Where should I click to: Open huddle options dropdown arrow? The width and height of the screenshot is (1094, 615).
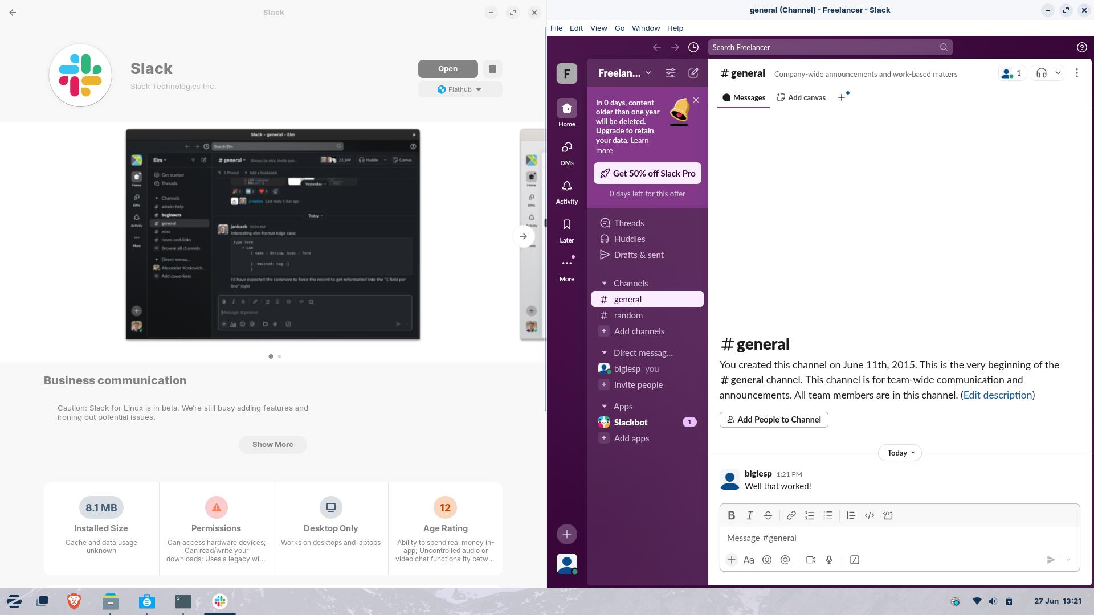point(1058,73)
